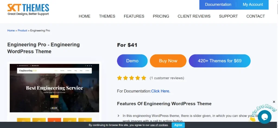Click the For $41 price text
This screenshot has width=278, height=128.
click(127, 45)
